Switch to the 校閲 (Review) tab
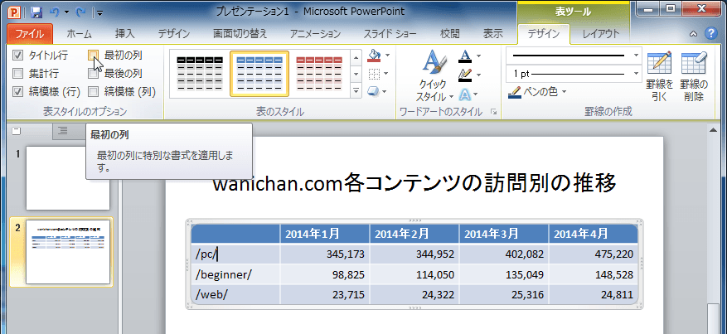 point(450,34)
